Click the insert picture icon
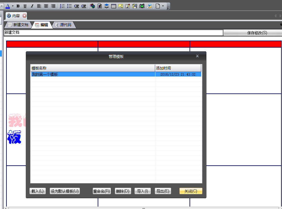282x209 pixels. (x=120, y=6)
